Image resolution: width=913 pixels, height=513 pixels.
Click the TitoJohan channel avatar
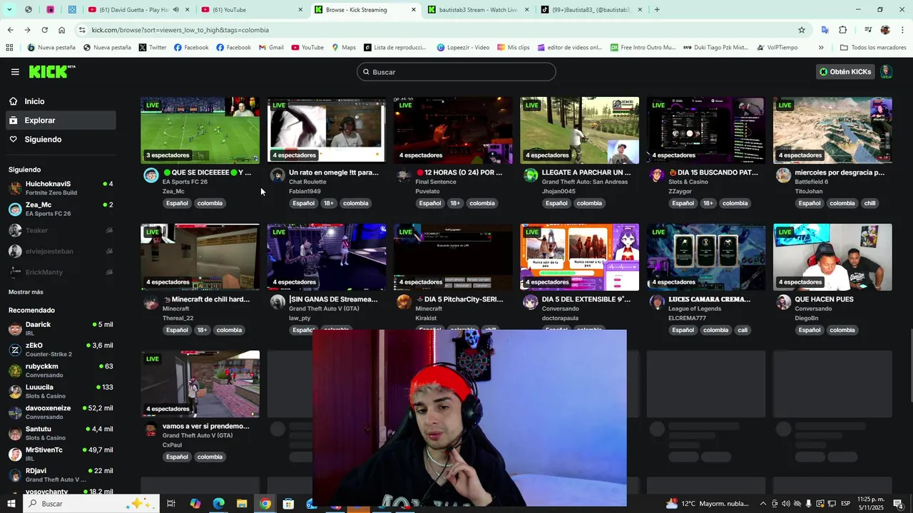783,176
